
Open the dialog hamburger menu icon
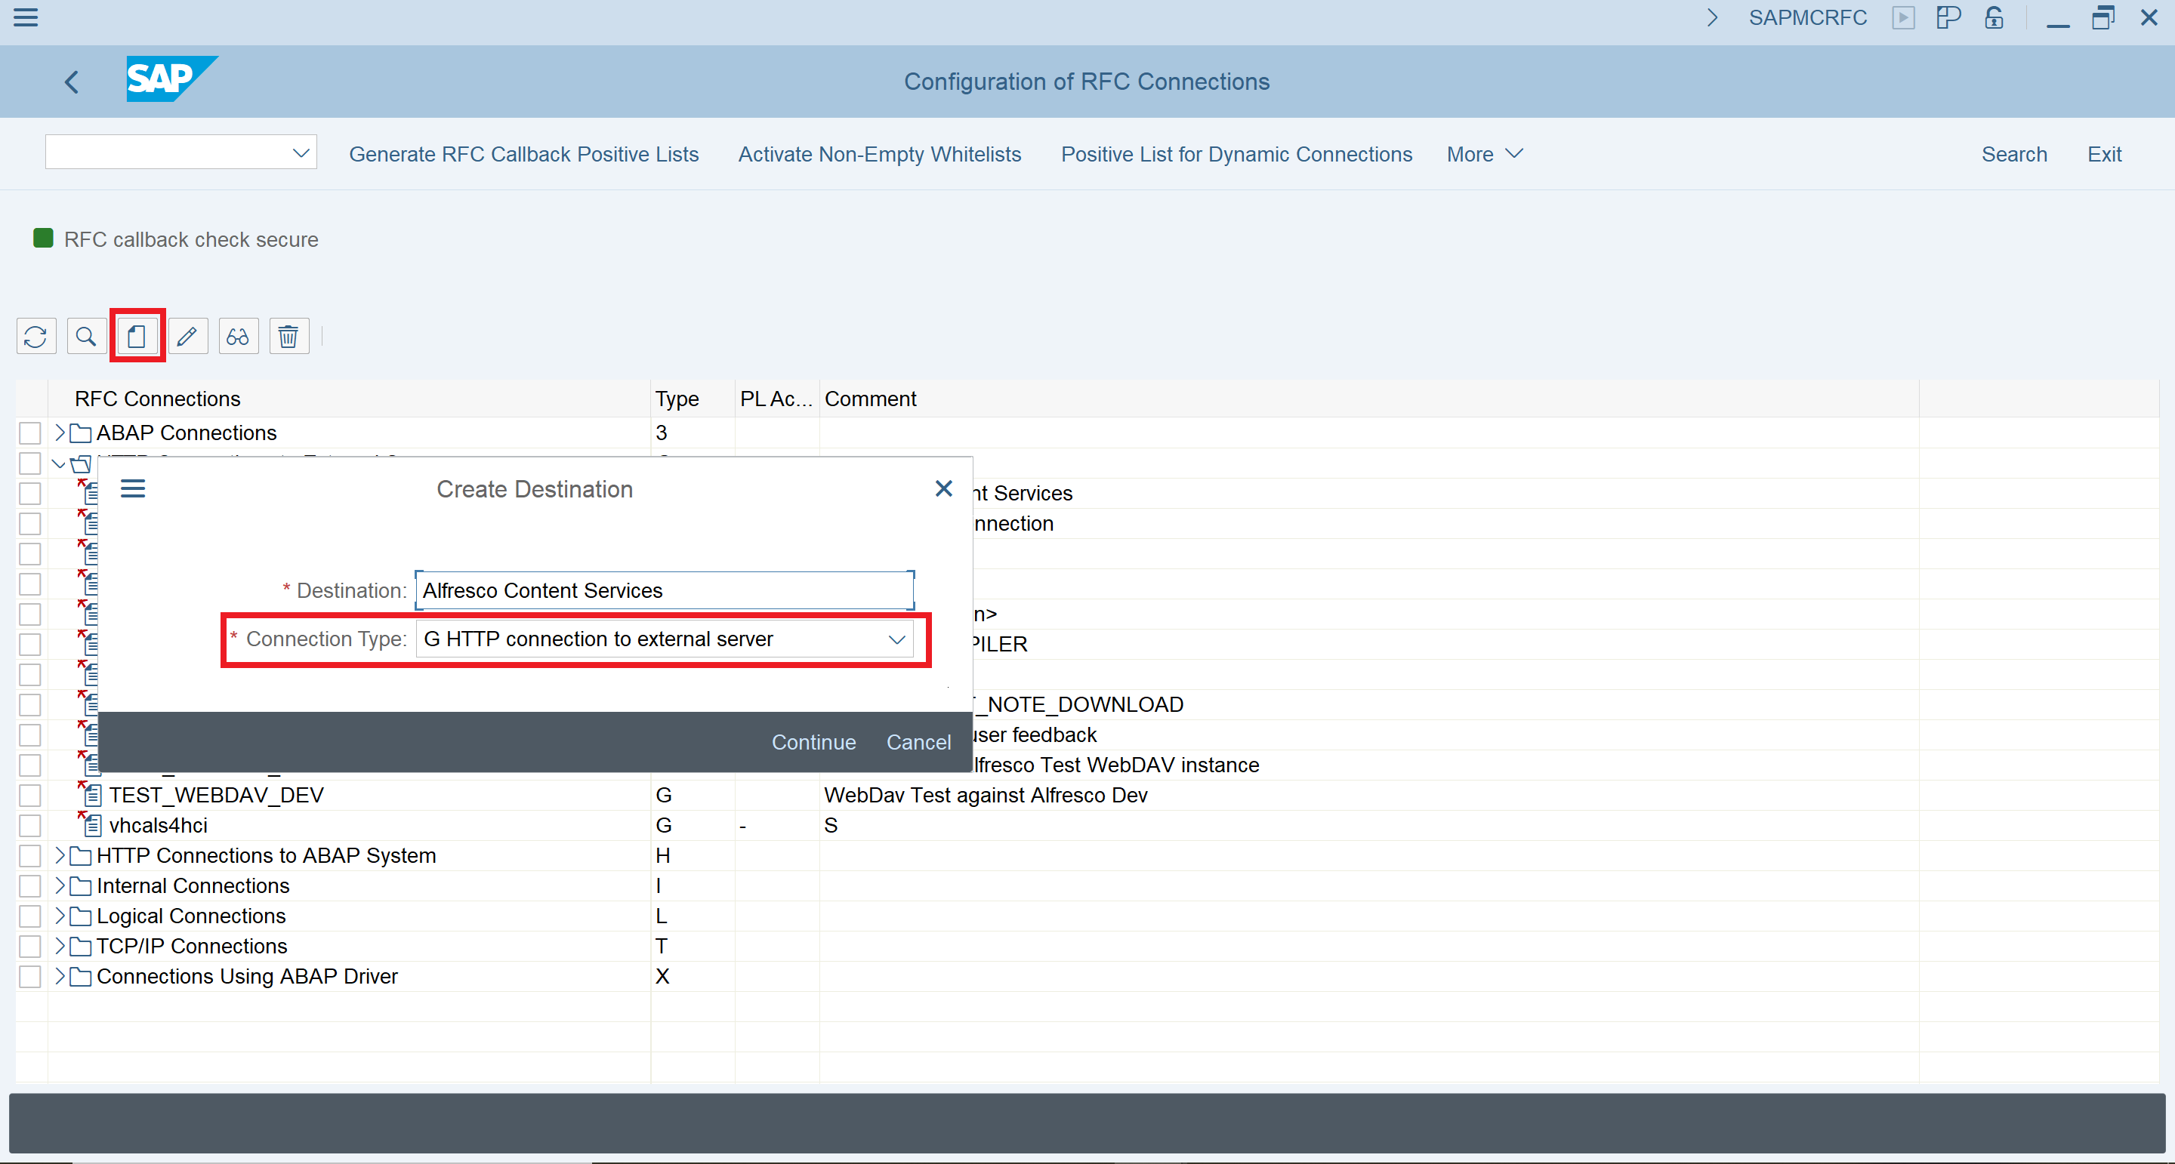click(133, 488)
